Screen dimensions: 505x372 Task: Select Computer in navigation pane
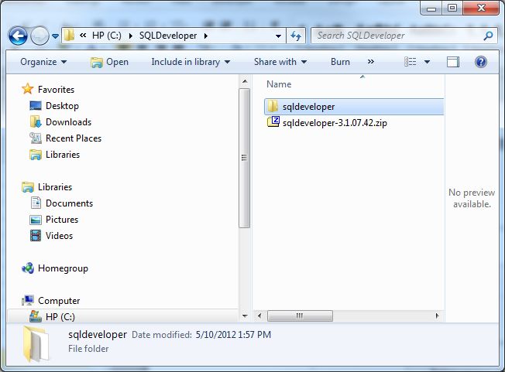[59, 301]
